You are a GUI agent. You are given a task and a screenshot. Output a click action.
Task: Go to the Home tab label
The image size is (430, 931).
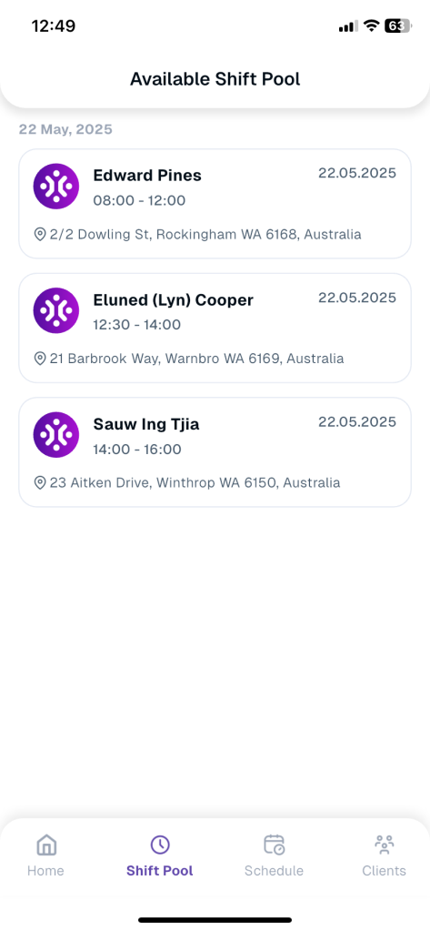(45, 871)
